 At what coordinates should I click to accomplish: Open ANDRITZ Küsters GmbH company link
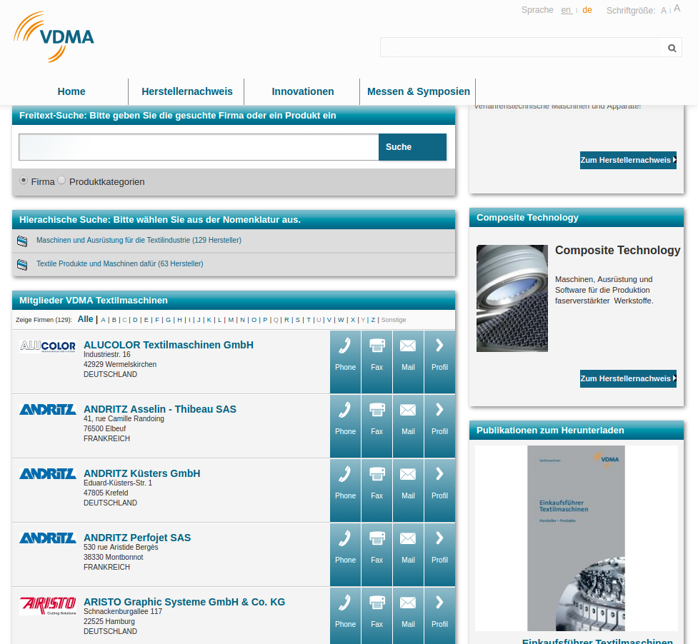tap(142, 473)
